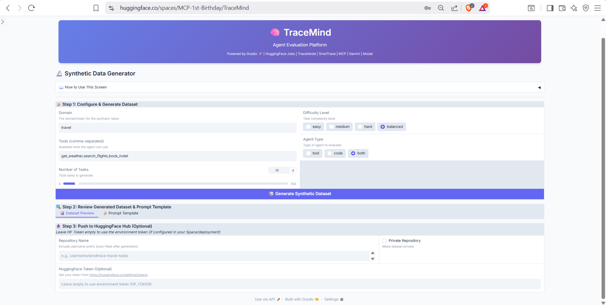
Task: Select hard difficulty level
Action: (x=365, y=127)
